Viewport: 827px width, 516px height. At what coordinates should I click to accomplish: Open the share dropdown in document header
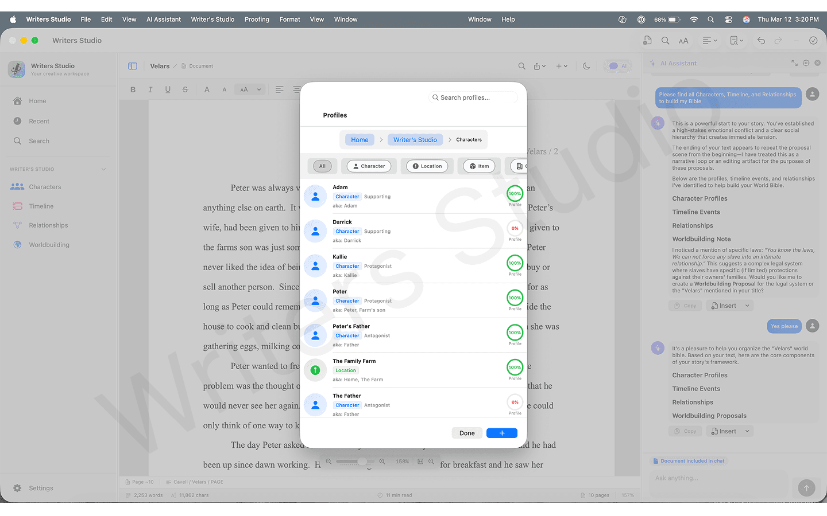[x=540, y=66]
